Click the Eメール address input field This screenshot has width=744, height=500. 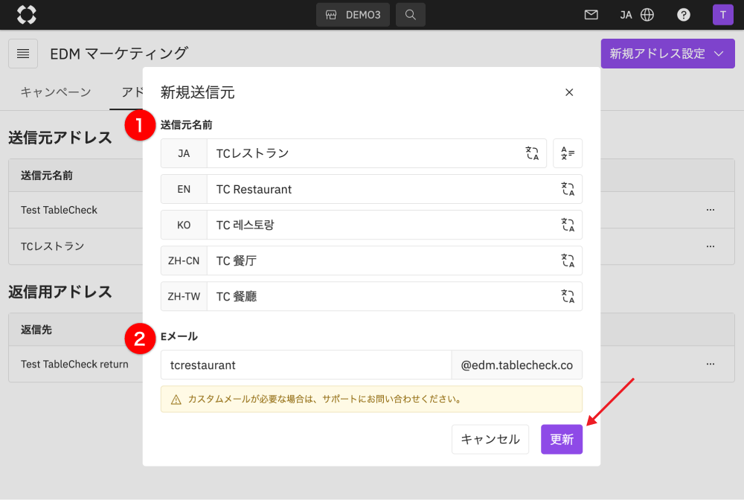(306, 365)
